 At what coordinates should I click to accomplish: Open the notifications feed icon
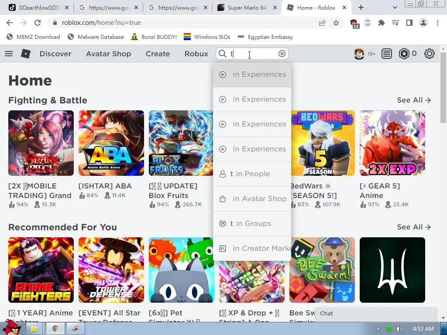pos(387,54)
